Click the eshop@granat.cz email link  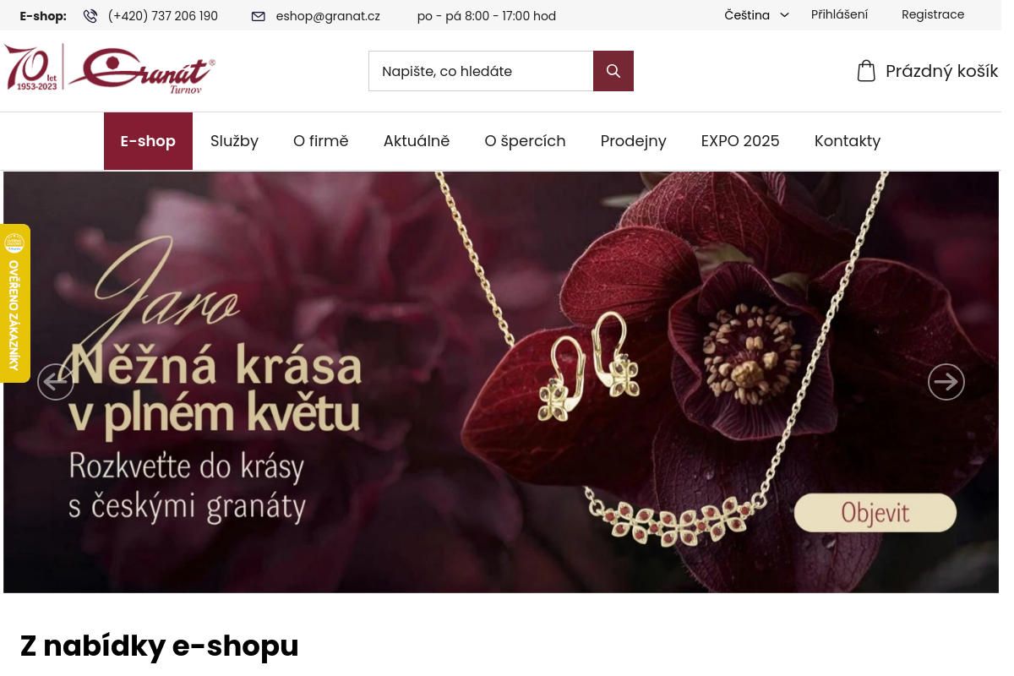coord(328,16)
